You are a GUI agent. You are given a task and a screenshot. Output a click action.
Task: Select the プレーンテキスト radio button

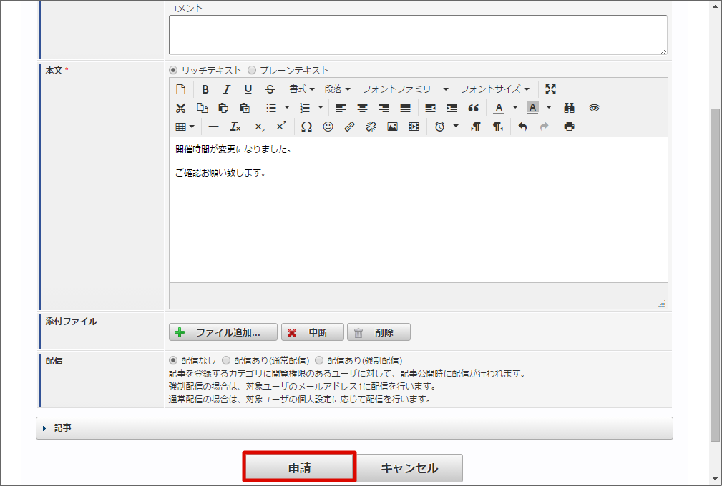[252, 70]
